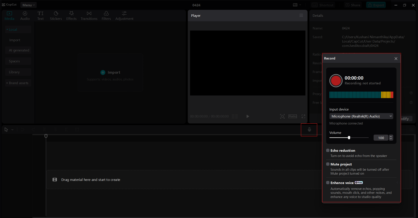Select Library in the media sidebar
418x218 pixels.
tap(18, 72)
